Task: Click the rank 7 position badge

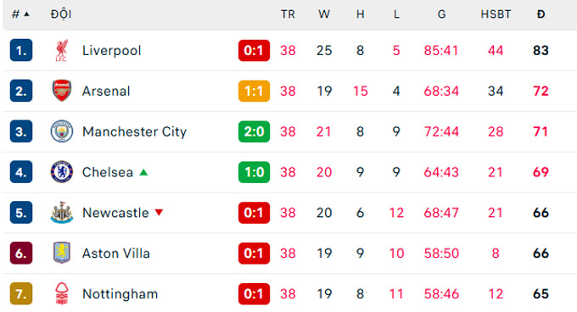Action: tap(21, 293)
